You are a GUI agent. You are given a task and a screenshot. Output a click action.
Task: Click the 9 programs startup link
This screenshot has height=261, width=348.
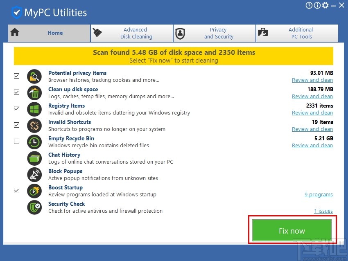(319, 194)
